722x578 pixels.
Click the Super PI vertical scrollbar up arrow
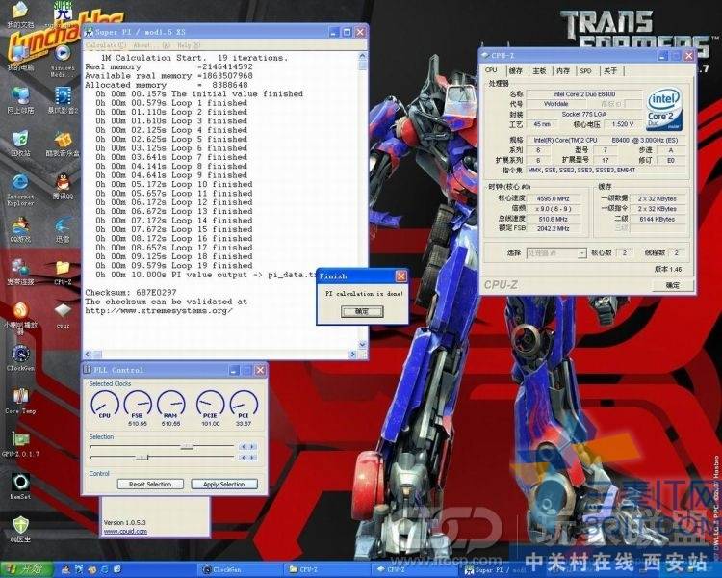pyautogui.click(x=362, y=56)
